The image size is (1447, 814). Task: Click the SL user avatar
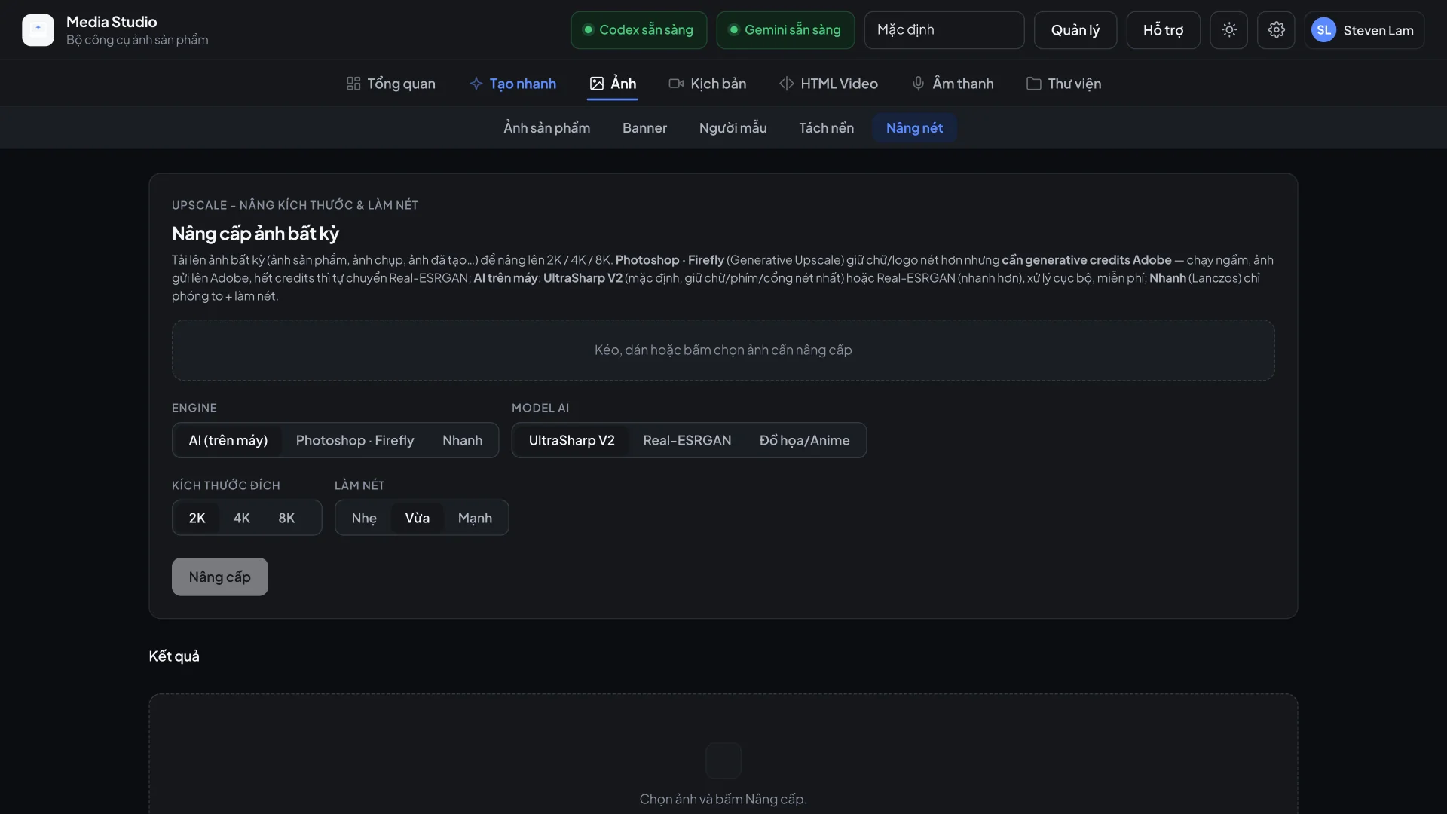pyautogui.click(x=1323, y=30)
